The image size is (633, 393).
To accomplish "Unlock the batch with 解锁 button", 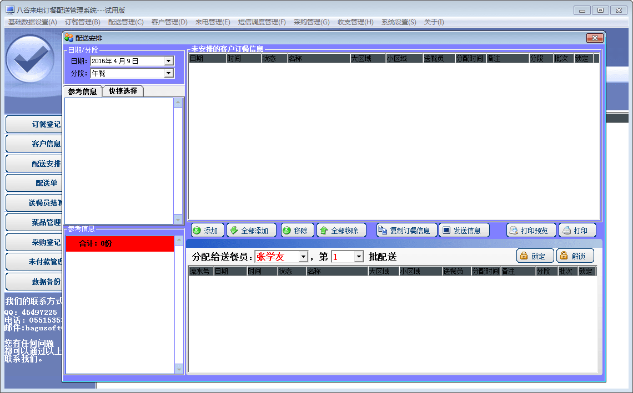I will [575, 256].
